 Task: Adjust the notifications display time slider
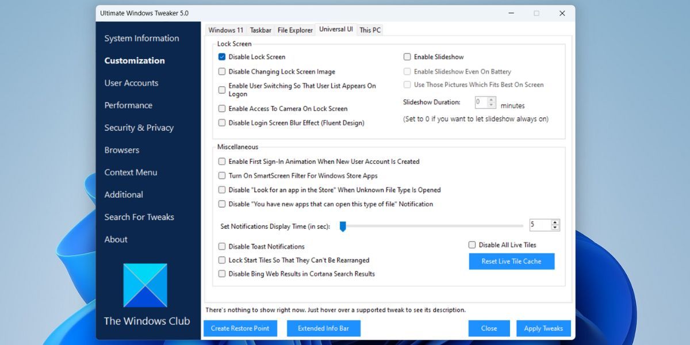click(343, 227)
